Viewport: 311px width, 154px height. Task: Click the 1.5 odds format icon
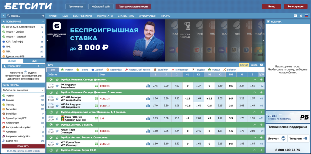coord(295,16)
